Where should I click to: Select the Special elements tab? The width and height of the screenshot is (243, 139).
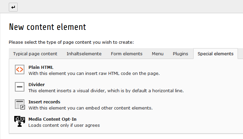coord(216,54)
